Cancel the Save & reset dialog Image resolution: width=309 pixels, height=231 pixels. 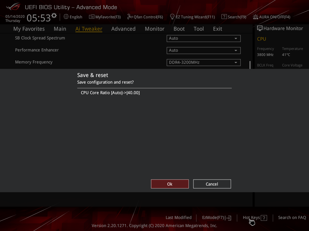[x=212, y=184]
